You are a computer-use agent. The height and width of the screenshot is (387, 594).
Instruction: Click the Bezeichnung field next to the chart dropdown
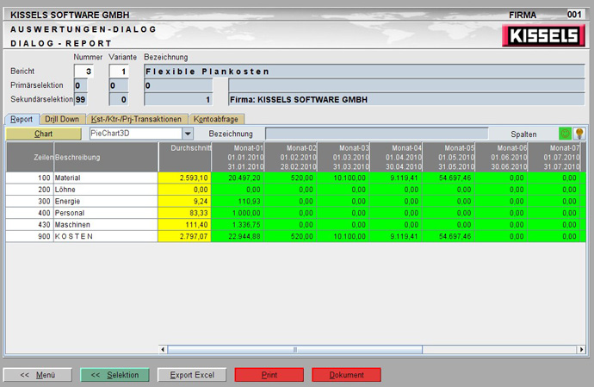(376, 134)
